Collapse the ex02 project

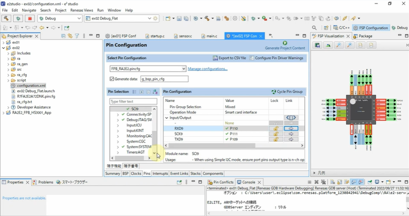pos(4,48)
